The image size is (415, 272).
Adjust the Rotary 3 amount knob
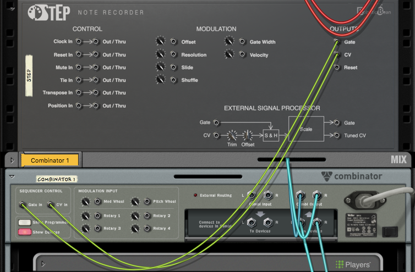(x=85, y=229)
